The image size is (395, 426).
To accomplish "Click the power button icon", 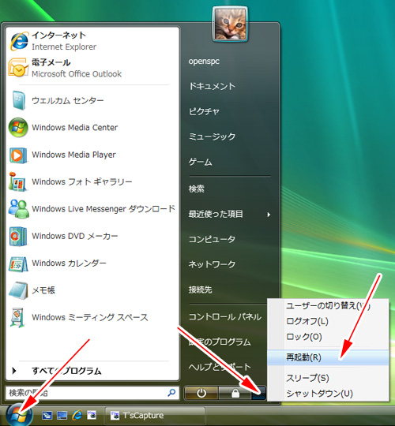I will tap(201, 393).
